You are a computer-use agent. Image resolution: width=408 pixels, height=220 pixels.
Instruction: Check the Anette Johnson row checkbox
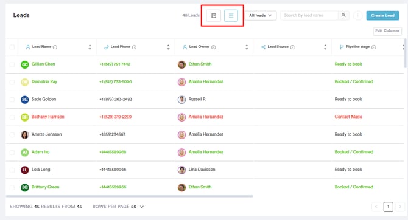[x=12, y=134]
